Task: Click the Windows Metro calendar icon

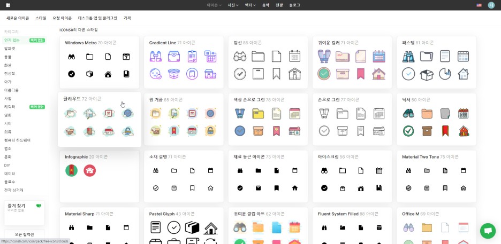Action: (126, 57)
